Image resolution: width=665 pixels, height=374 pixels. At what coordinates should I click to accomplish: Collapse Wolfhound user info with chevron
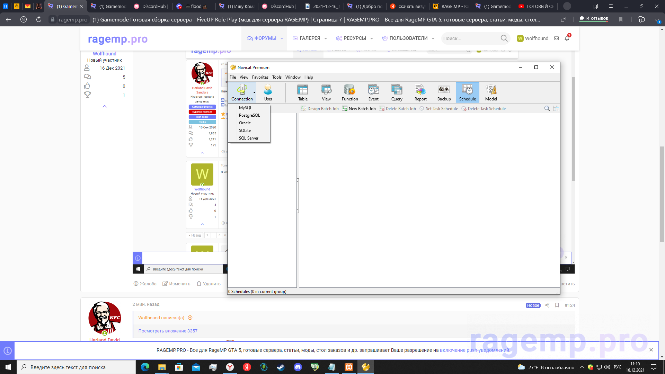coord(105,106)
